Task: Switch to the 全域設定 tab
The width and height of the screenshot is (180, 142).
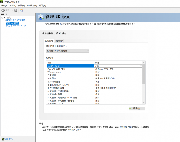Action: [x=49, y=41]
